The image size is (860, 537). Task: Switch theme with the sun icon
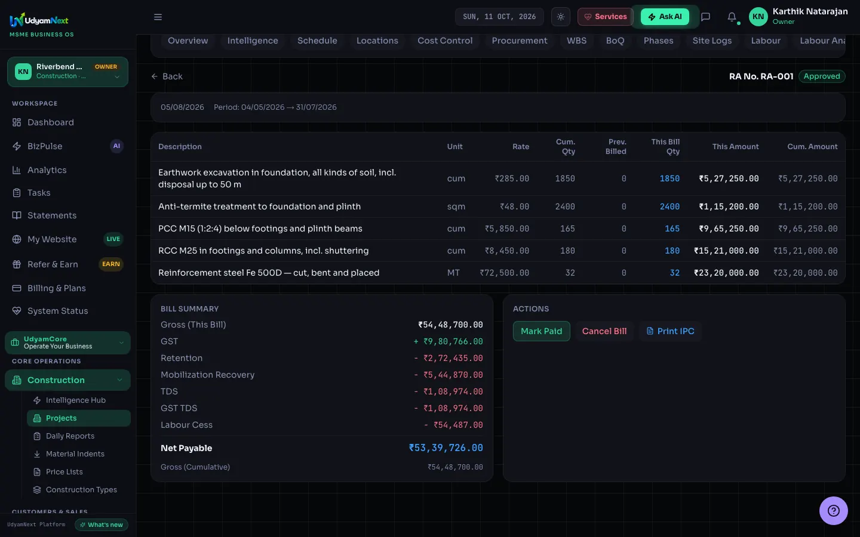[560, 17]
